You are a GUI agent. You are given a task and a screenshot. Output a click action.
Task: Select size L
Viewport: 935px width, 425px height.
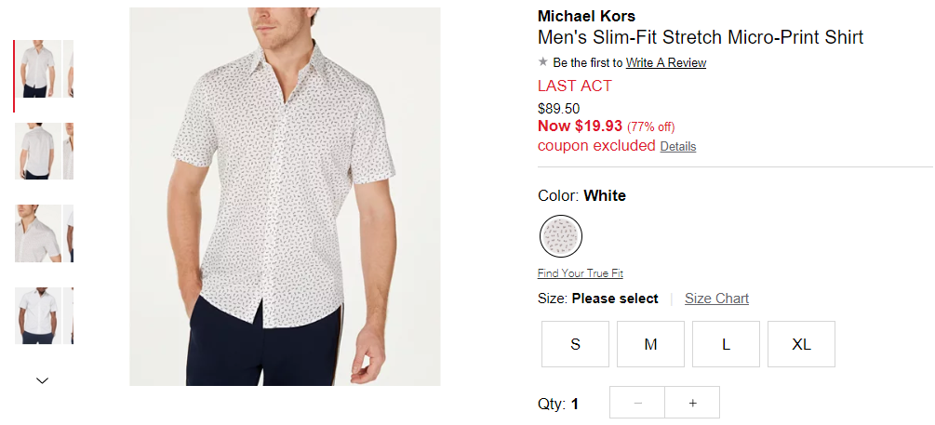coord(726,344)
